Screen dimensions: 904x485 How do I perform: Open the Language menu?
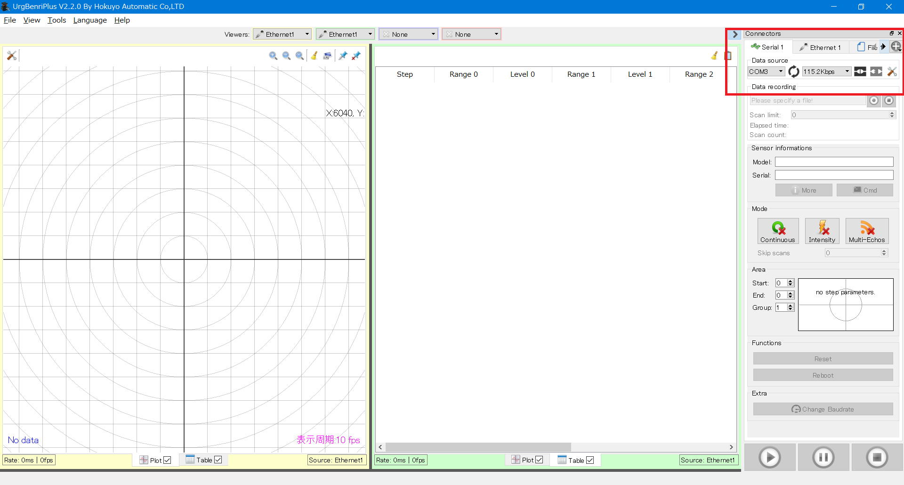[x=90, y=20]
